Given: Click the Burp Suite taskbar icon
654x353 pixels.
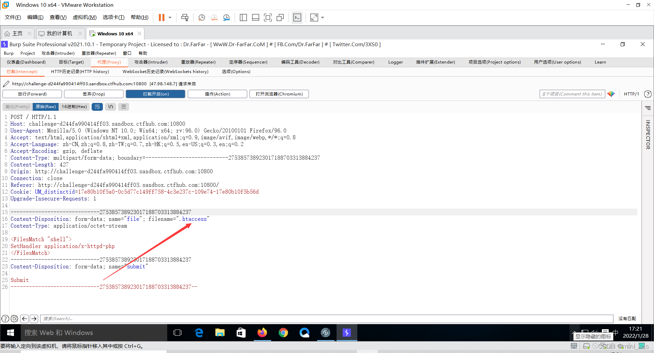Looking at the screenshot, I should [x=347, y=333].
